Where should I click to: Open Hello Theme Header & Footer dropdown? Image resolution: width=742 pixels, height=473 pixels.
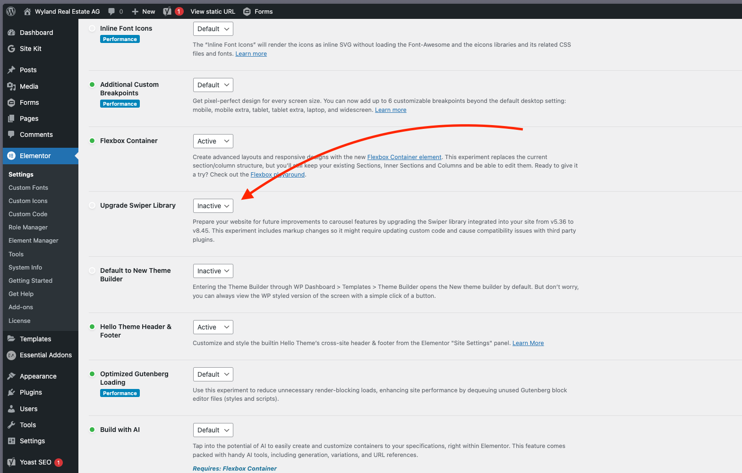click(213, 327)
